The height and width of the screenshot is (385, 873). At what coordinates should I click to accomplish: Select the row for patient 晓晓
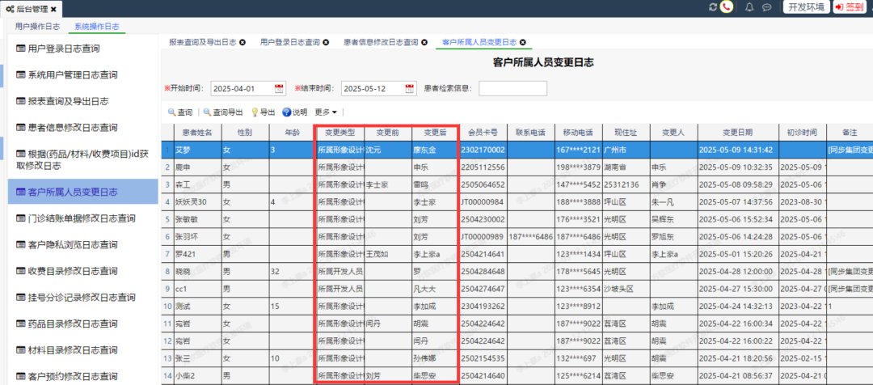pos(517,271)
